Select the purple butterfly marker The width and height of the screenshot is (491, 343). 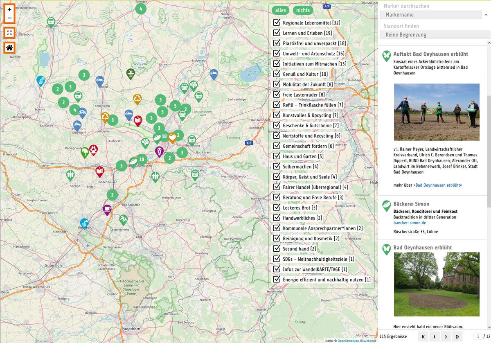(x=159, y=151)
